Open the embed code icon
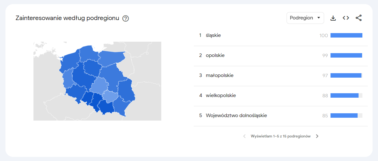This screenshot has height=161, width=378. point(346,18)
